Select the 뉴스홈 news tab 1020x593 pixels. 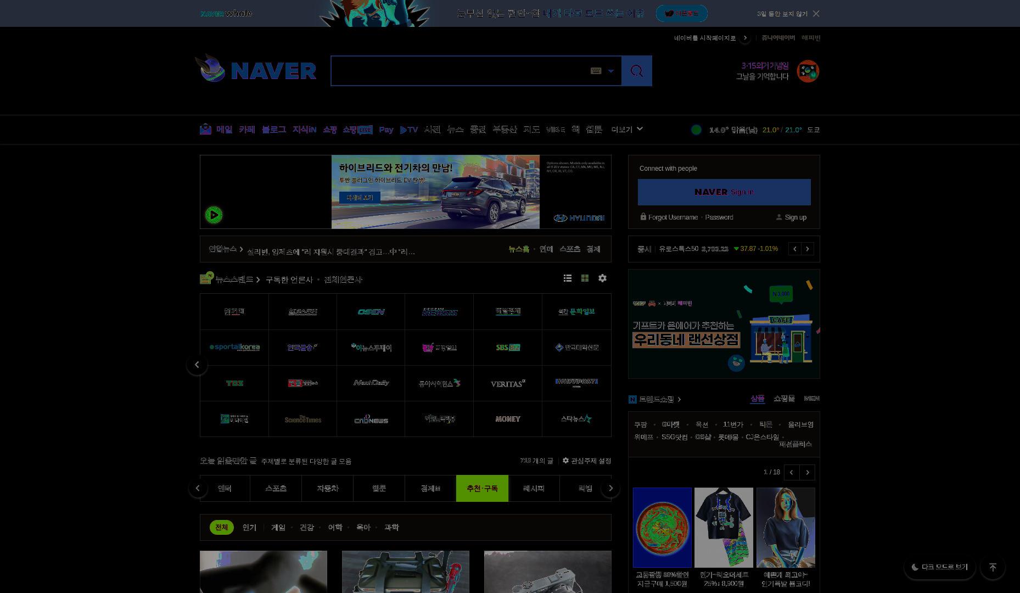[519, 249]
